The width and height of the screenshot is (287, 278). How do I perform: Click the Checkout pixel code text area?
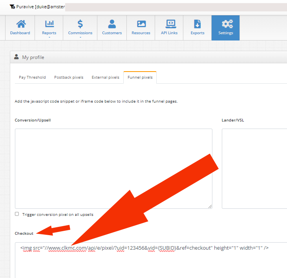(151, 260)
